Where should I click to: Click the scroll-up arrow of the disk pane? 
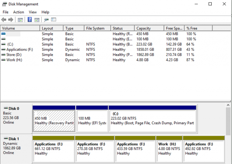tap(228, 105)
